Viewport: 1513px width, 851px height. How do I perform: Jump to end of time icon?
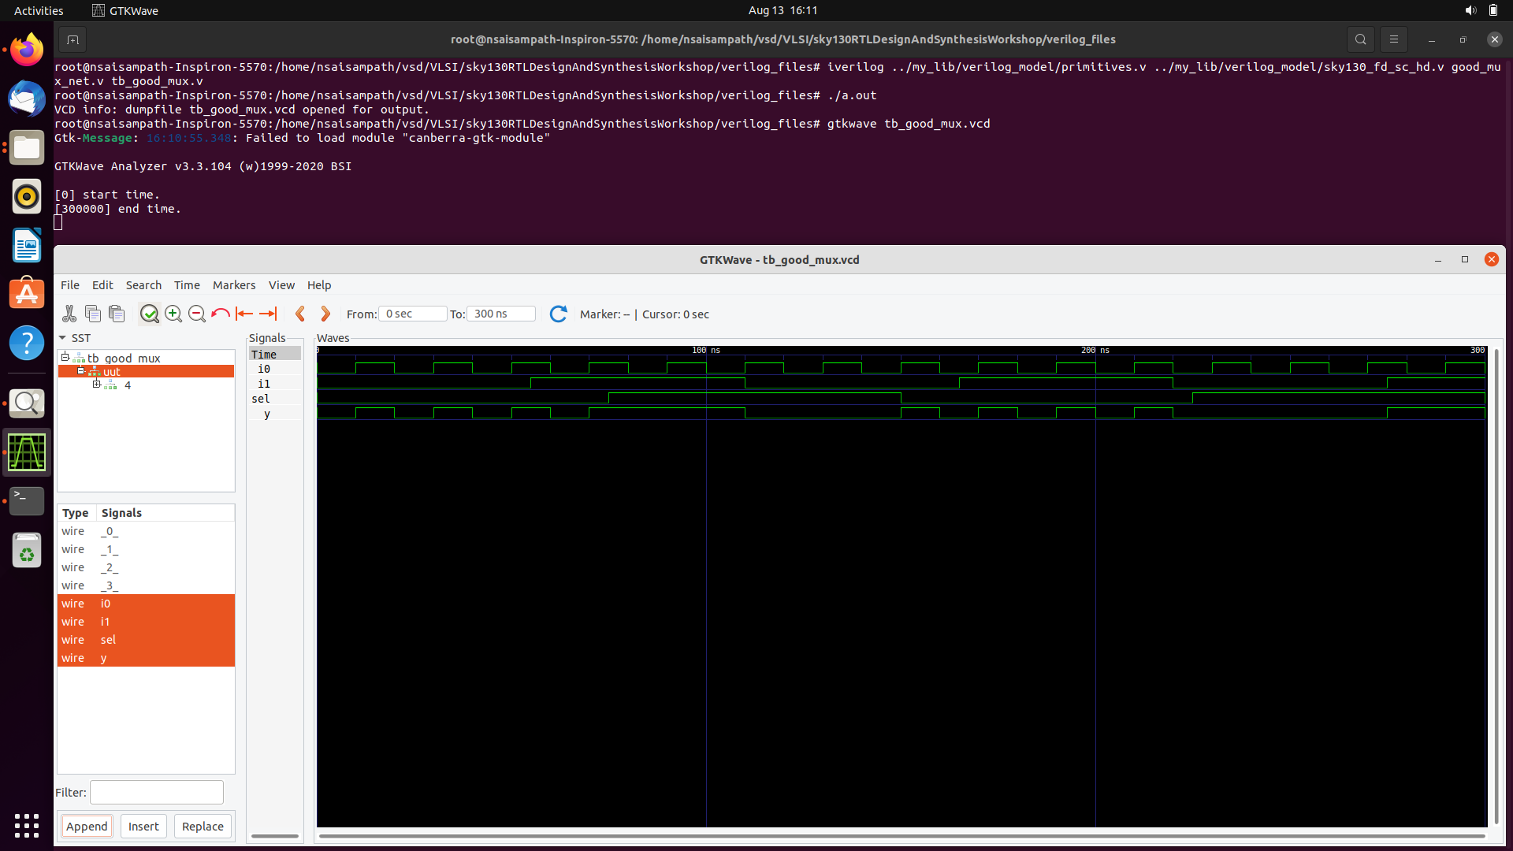268,314
